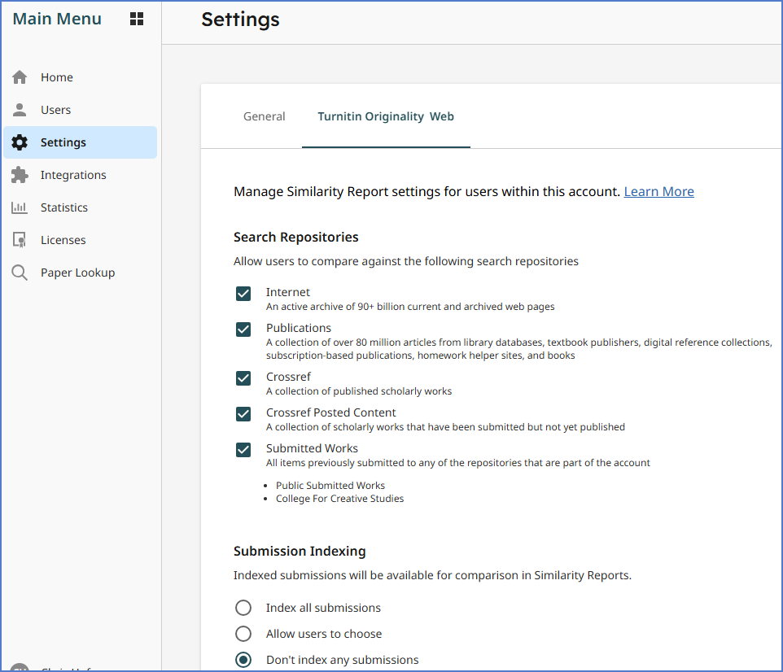Navigate to Integrations in the sidebar
Screen dimensions: 783x672
tap(81, 175)
